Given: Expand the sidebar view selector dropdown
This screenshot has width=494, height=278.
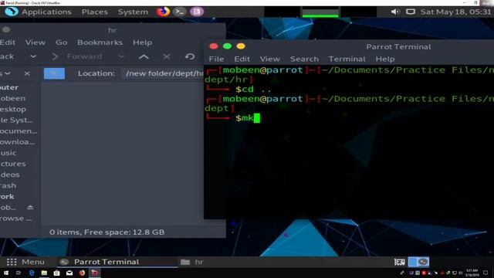Looking at the screenshot, I should [x=8, y=73].
